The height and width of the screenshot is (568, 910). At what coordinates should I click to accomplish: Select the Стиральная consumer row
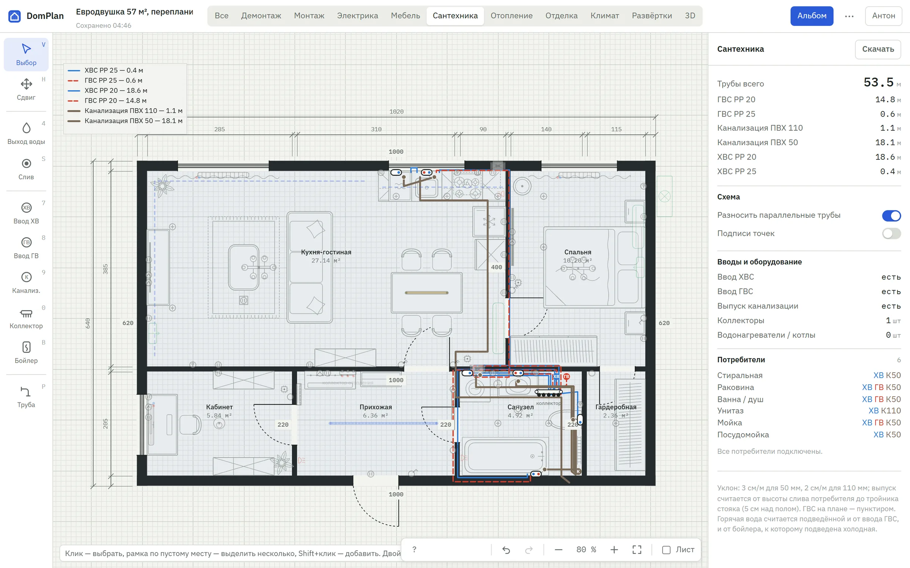click(809, 375)
